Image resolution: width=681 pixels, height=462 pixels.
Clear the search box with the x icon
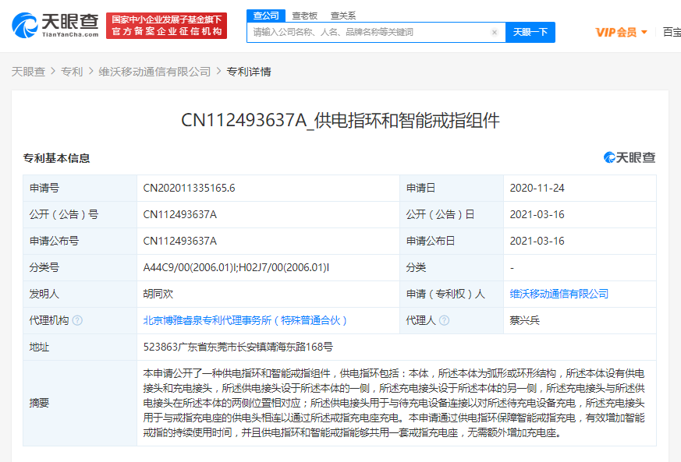point(495,33)
